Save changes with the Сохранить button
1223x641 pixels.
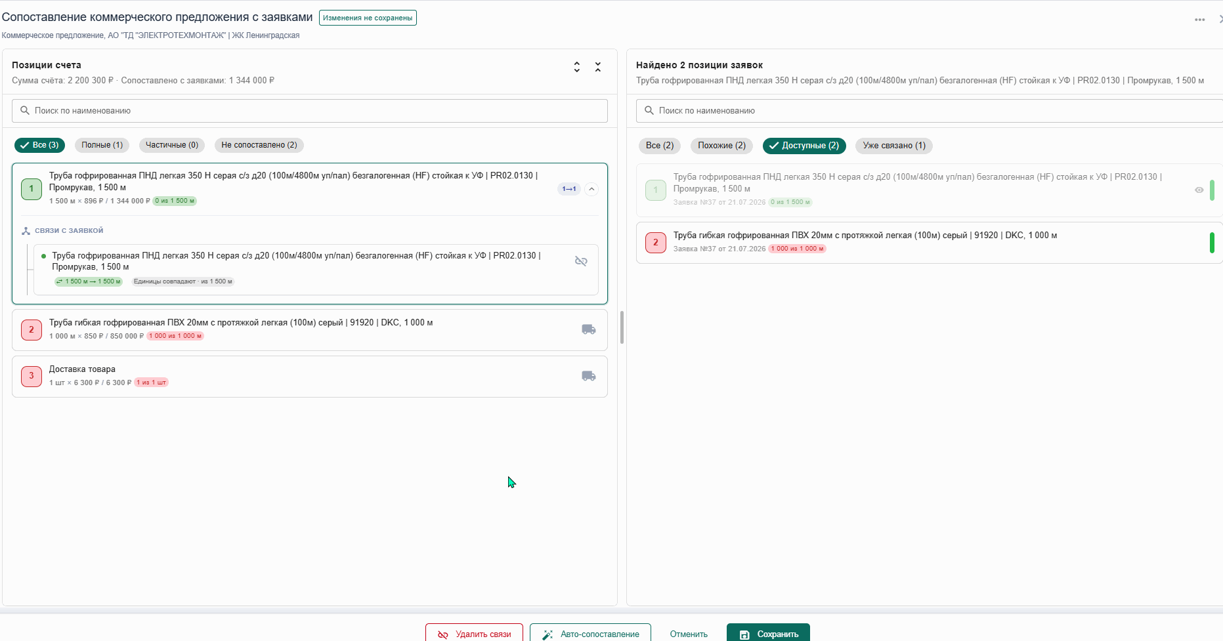[768, 634]
